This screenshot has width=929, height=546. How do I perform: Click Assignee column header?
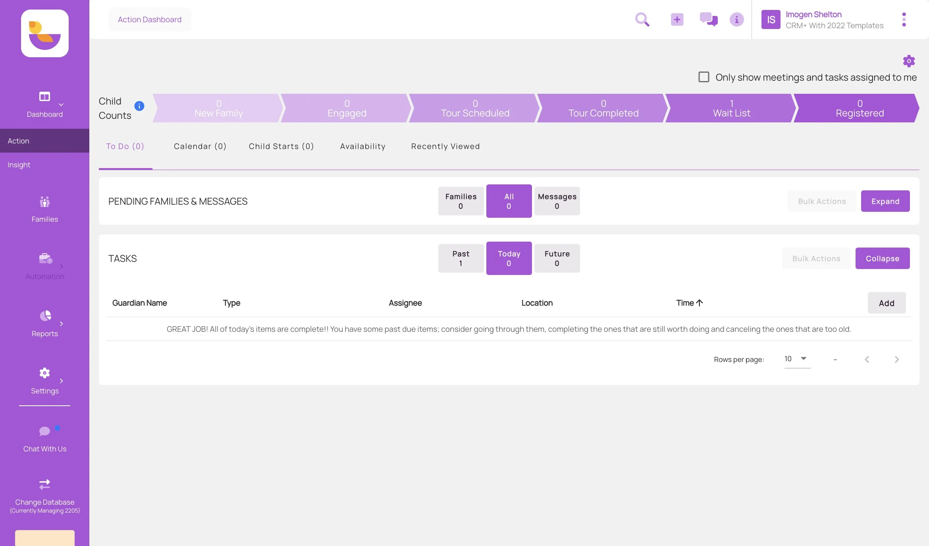tap(405, 303)
